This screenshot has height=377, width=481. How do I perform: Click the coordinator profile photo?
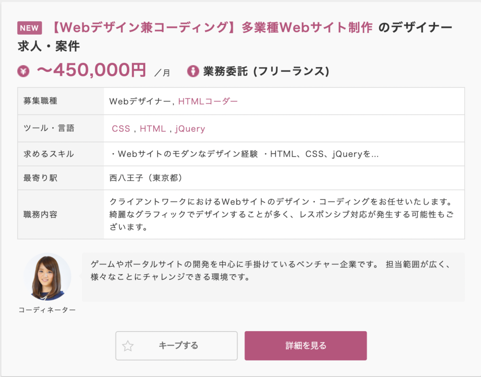(47, 277)
